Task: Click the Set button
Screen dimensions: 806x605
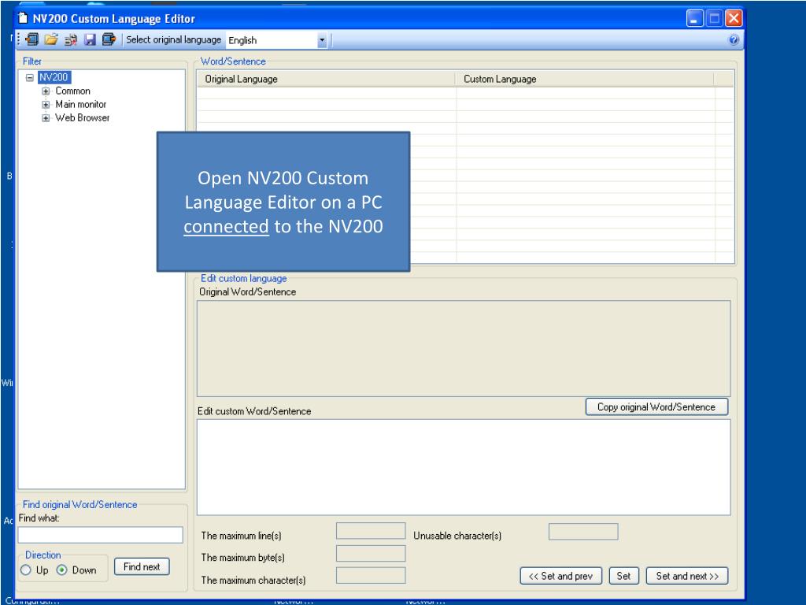Action: click(x=624, y=576)
